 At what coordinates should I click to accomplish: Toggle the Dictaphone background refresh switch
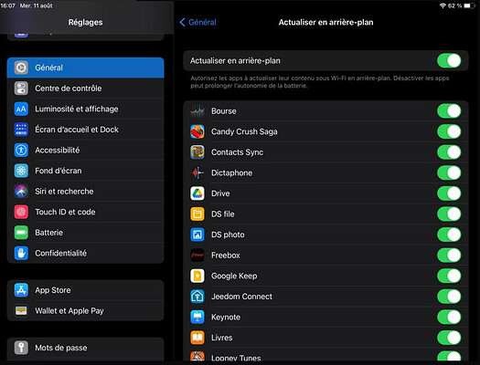point(449,172)
